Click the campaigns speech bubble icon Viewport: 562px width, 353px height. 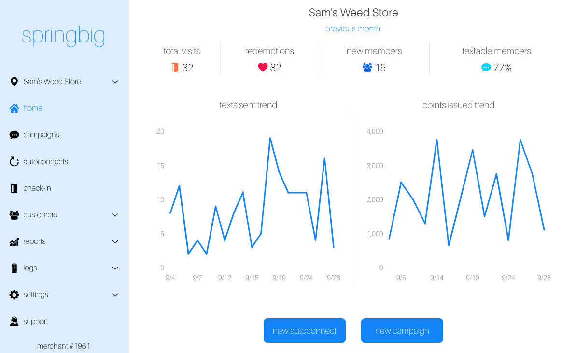14,135
